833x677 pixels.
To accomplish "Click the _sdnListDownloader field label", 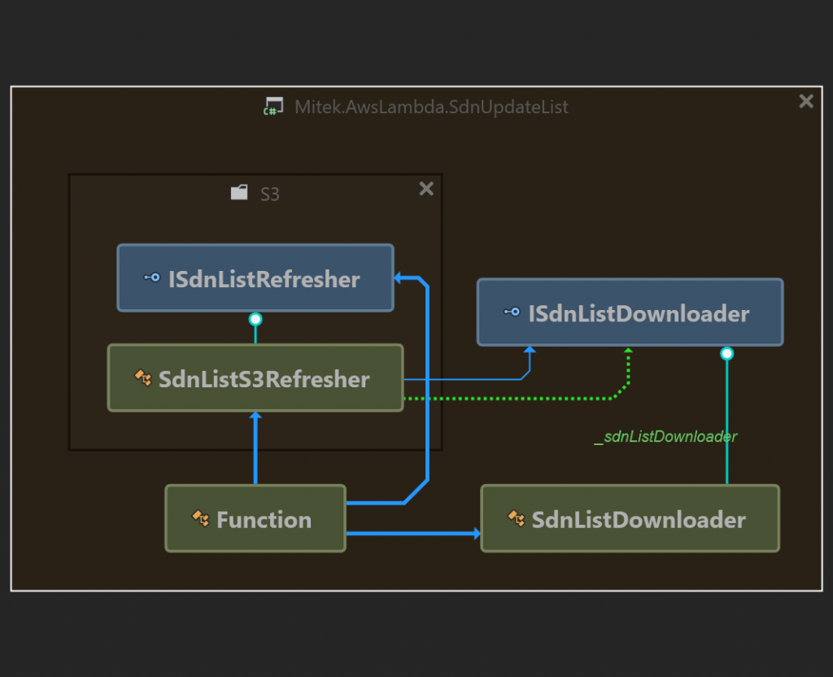I will pos(665,437).
